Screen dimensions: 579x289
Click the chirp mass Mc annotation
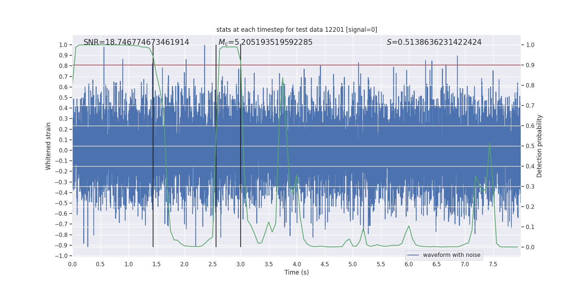point(265,42)
